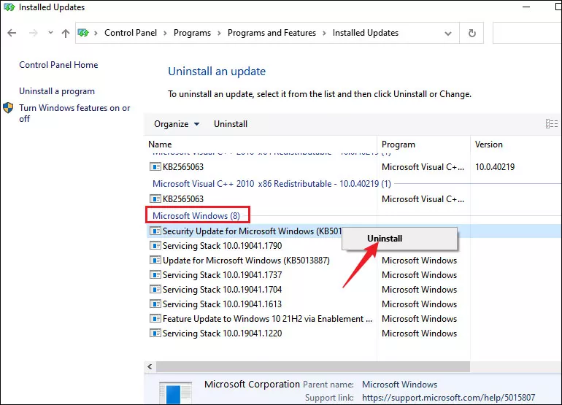Click icon of Servicing Stack 10.0.19041.1704

pyautogui.click(x=155, y=290)
